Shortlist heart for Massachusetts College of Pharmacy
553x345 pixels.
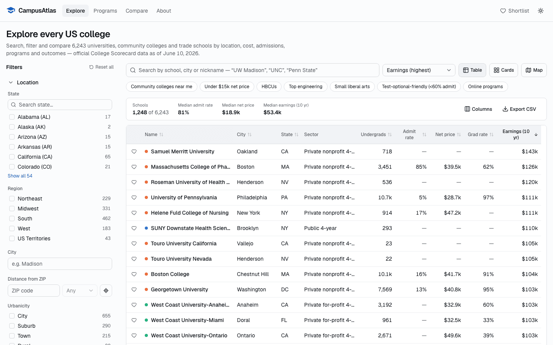pos(134,167)
